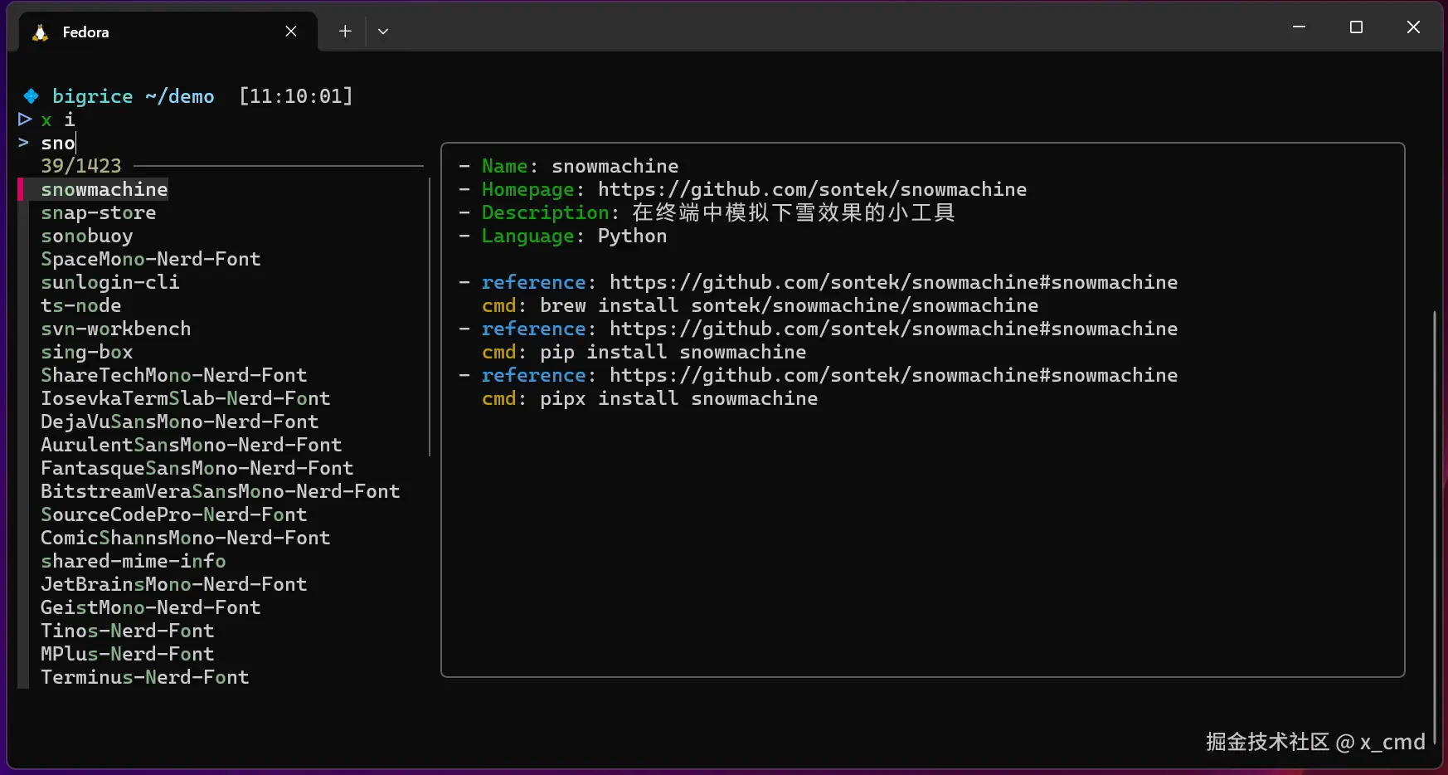Select Terminus-Nerd-Font at the list bottom

(x=145, y=678)
